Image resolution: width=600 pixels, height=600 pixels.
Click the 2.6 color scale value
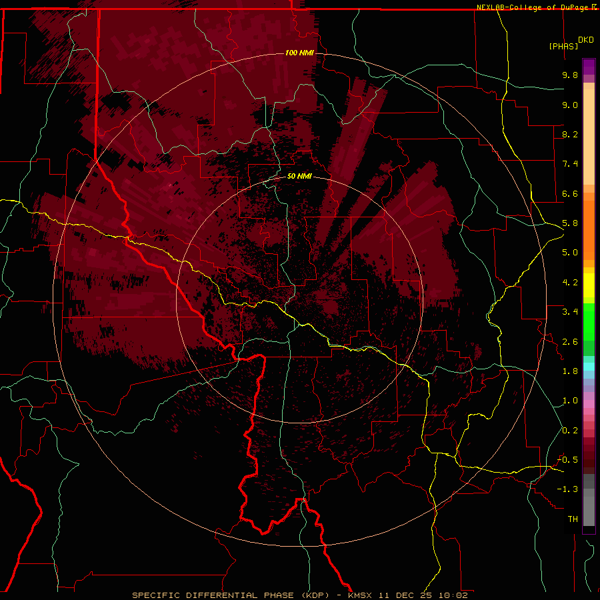pyautogui.click(x=570, y=342)
